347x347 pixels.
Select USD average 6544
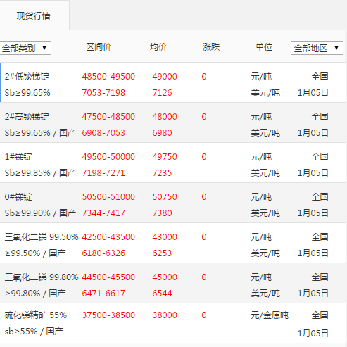point(162,294)
